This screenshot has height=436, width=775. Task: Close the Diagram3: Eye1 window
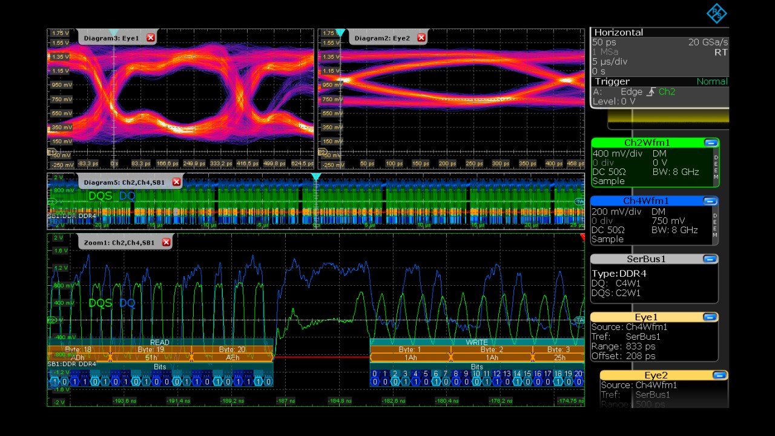tap(151, 38)
